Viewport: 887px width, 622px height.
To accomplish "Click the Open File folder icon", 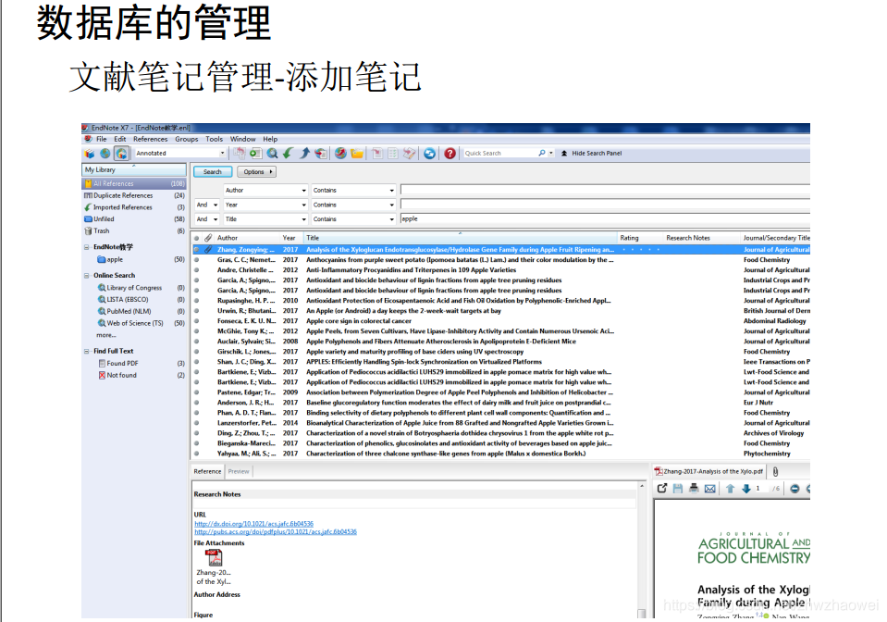I will [x=357, y=154].
